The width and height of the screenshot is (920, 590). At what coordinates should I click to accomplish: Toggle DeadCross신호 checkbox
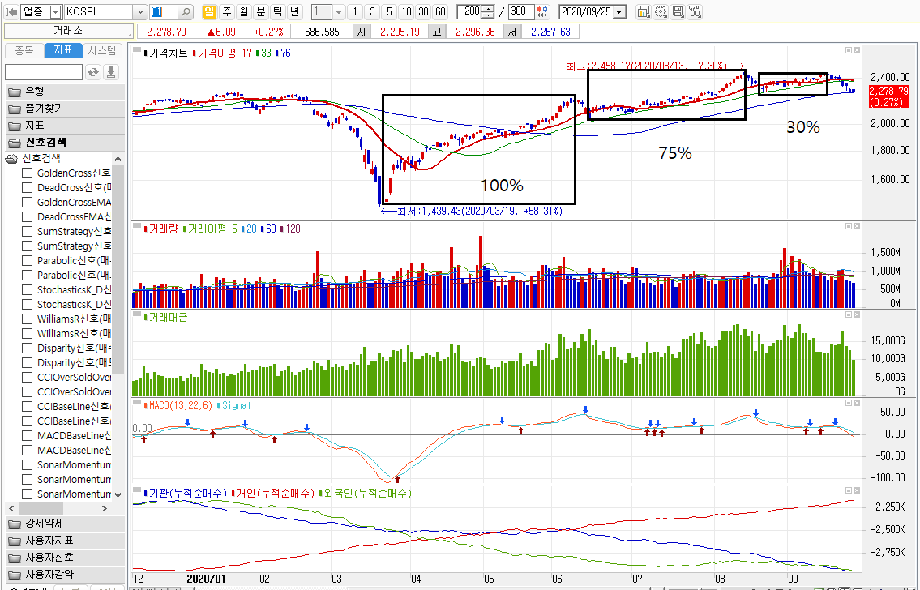click(x=27, y=188)
